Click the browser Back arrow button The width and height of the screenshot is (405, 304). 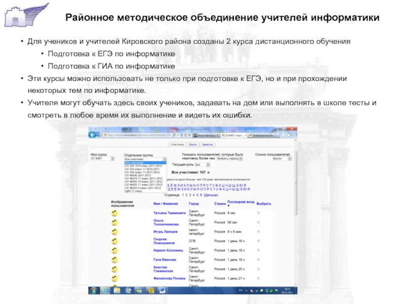(x=92, y=135)
